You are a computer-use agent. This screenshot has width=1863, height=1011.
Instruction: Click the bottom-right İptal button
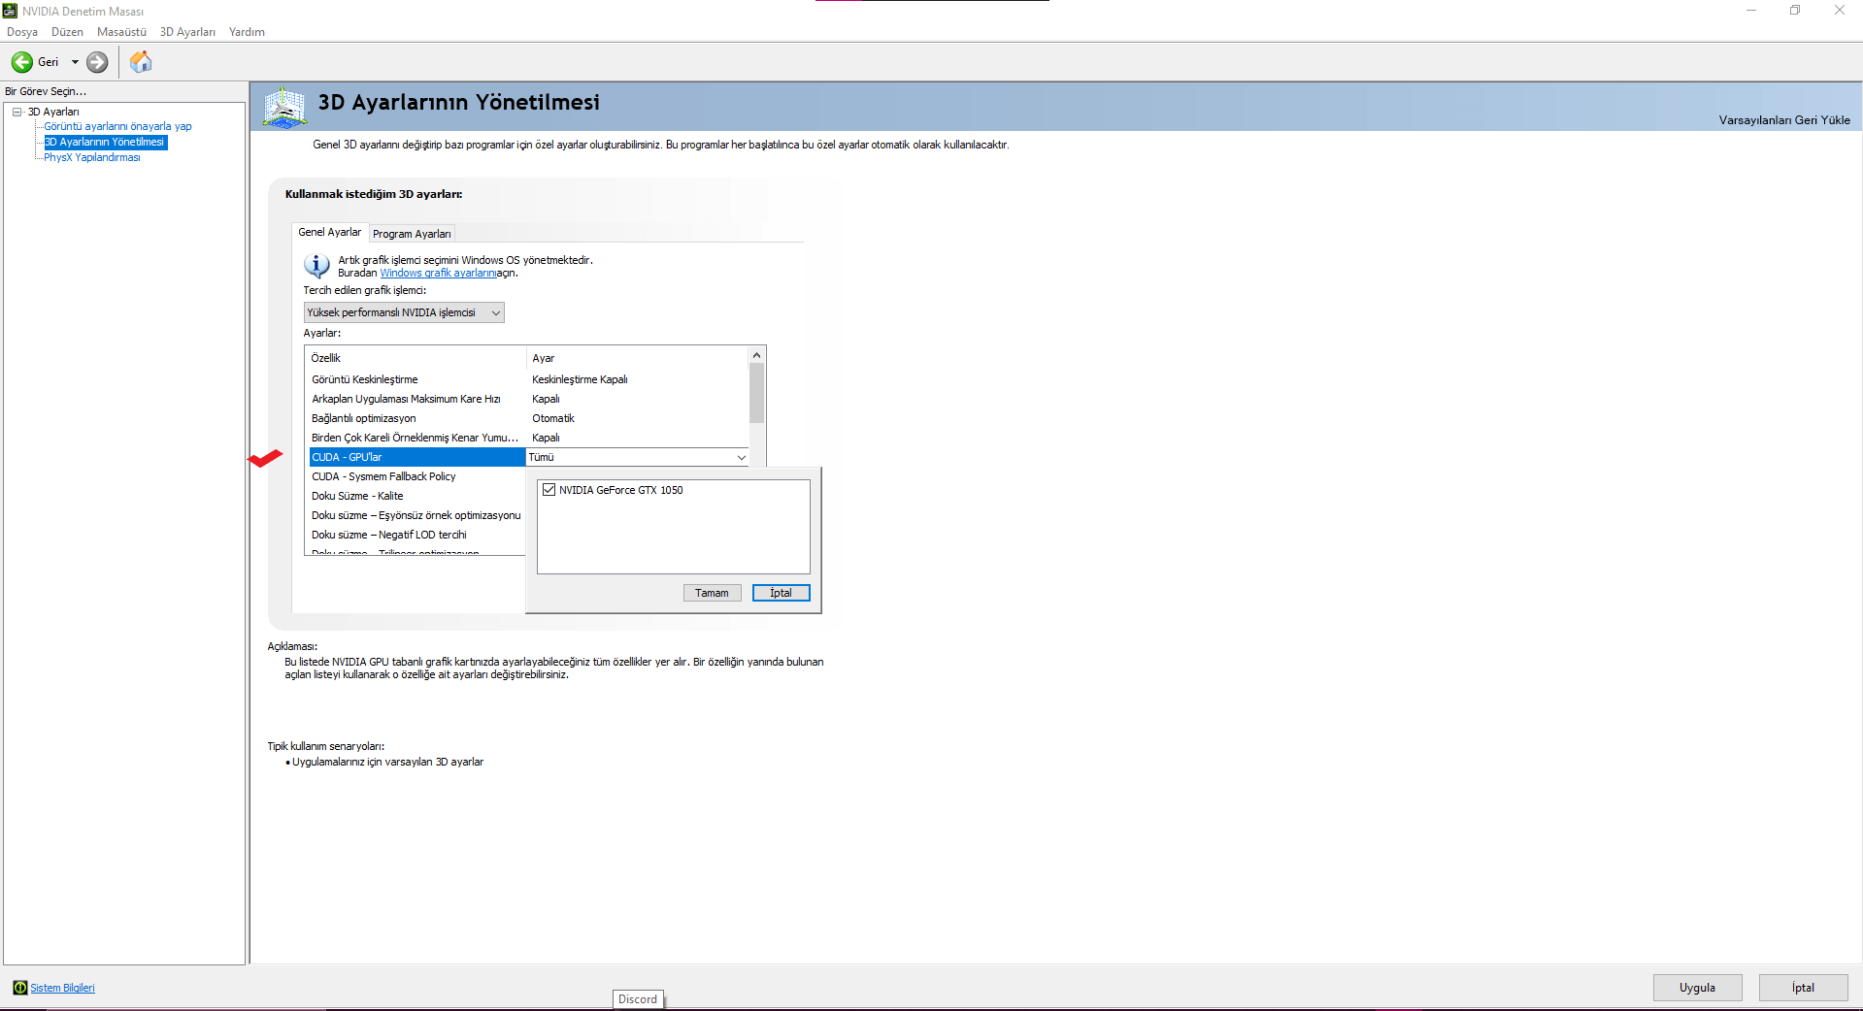click(x=1803, y=988)
